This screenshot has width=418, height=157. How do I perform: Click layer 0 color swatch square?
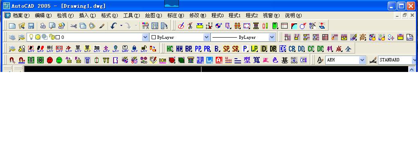click(x=58, y=37)
